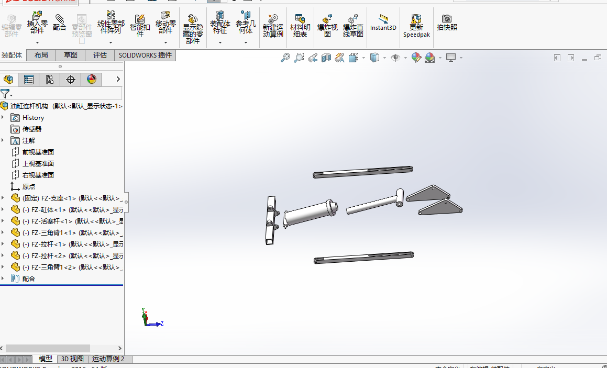
Task: Select Move Component (移动零部件) tool
Action: [x=165, y=23]
